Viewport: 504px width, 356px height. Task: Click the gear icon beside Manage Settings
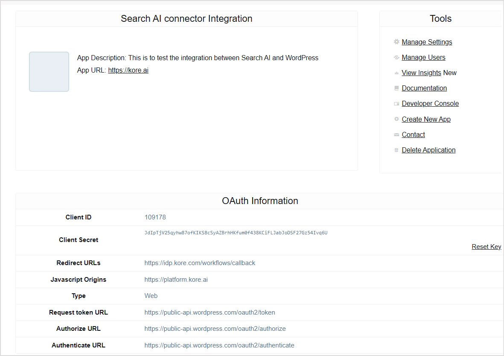coord(396,41)
